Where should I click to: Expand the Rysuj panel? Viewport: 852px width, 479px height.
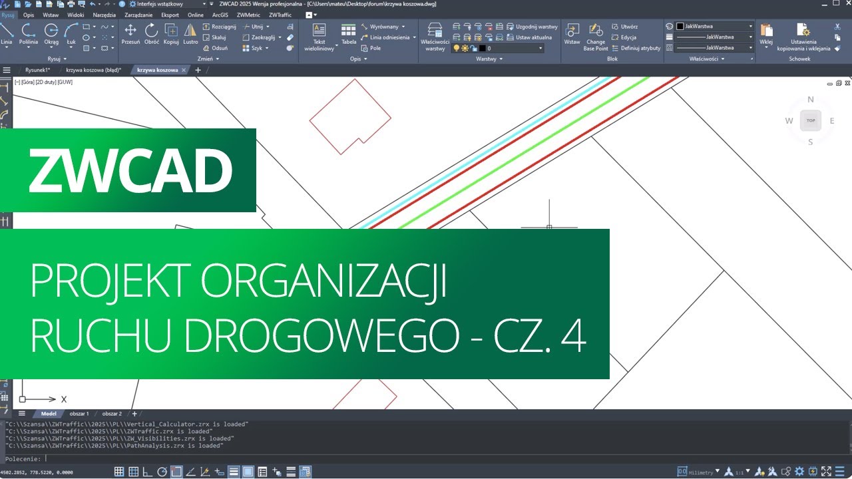pos(57,59)
